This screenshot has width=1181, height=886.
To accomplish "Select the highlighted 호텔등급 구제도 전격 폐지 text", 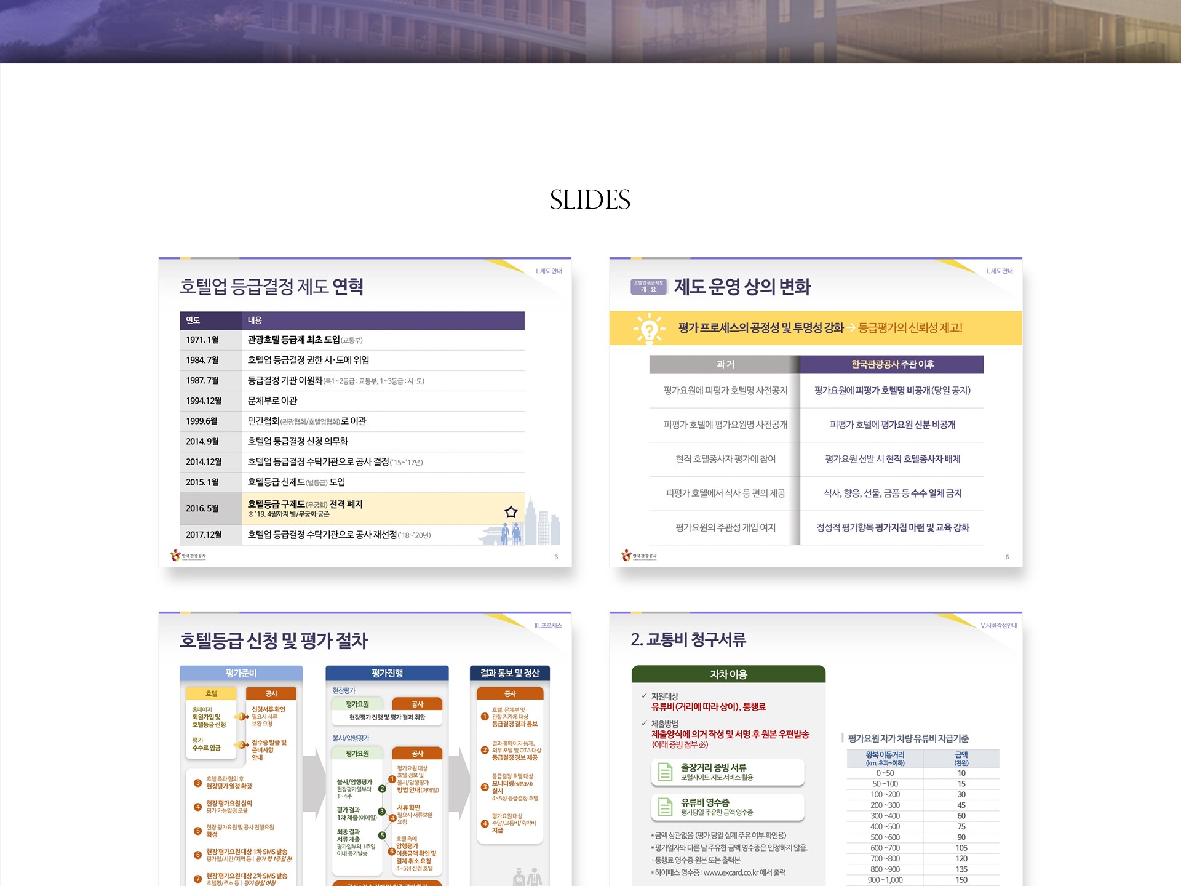I will (x=305, y=504).
